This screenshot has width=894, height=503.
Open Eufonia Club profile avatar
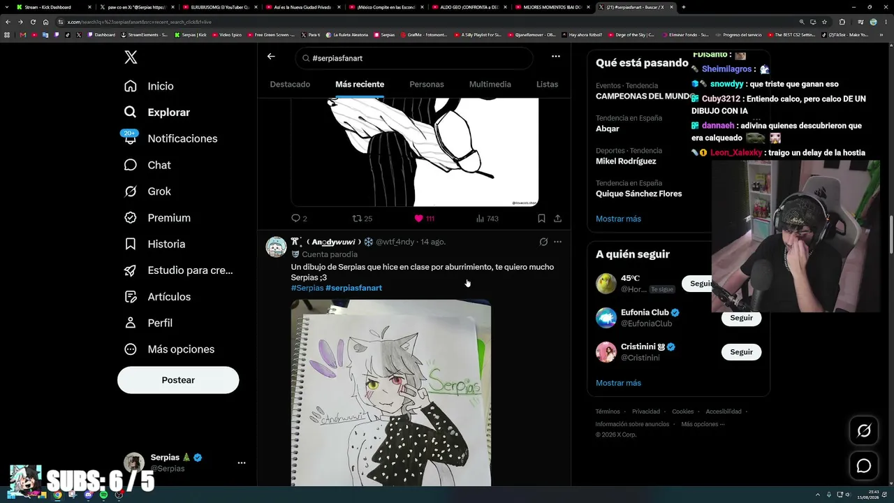606,318
